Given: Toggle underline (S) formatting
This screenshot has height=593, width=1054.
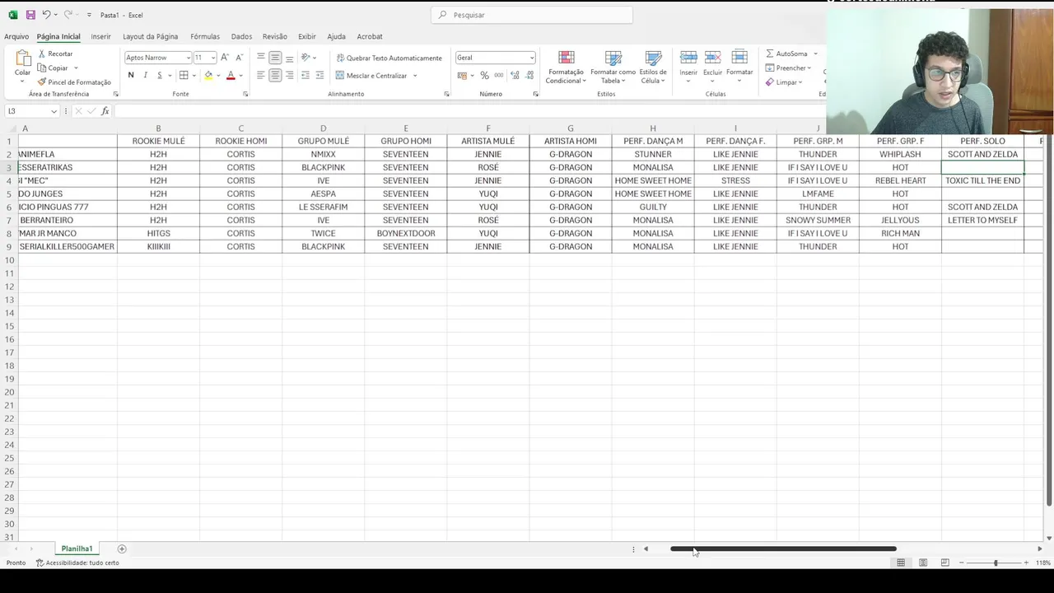Looking at the screenshot, I should [x=160, y=75].
